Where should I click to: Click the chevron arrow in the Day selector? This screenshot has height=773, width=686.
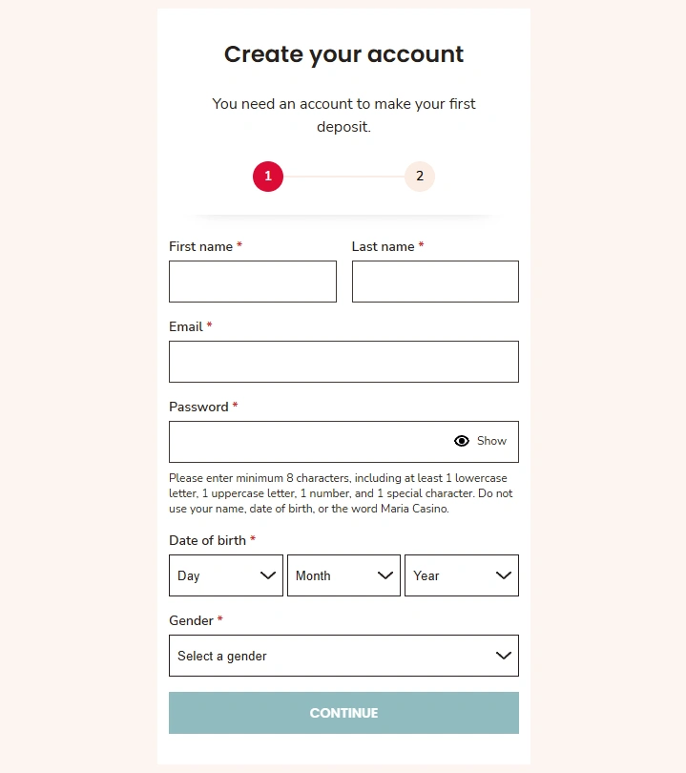tap(268, 575)
